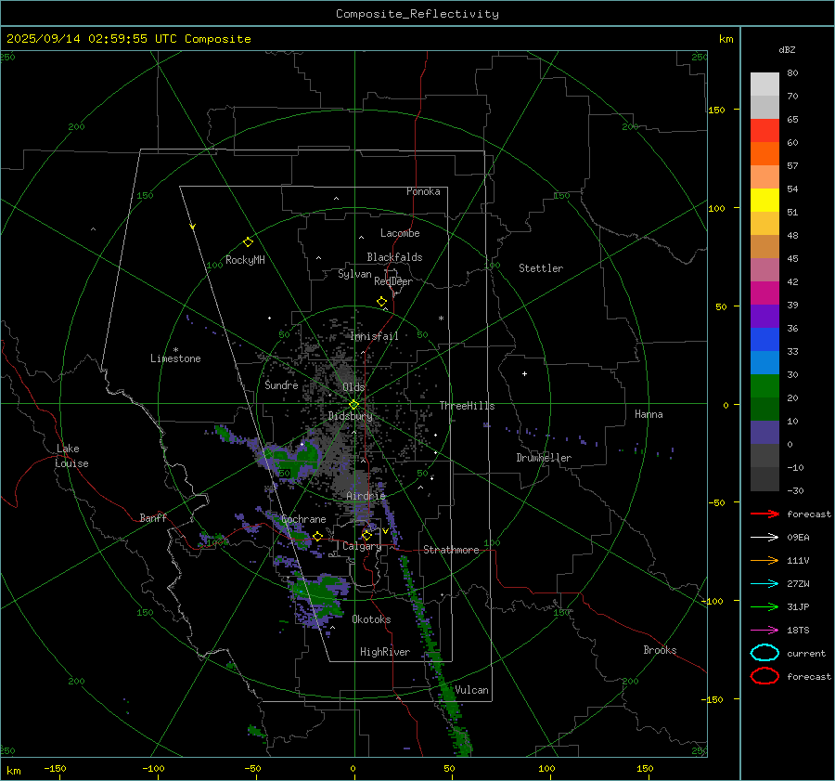Screen dimensions: 835x781
Task: Click the Banff town label
Action: (x=153, y=517)
